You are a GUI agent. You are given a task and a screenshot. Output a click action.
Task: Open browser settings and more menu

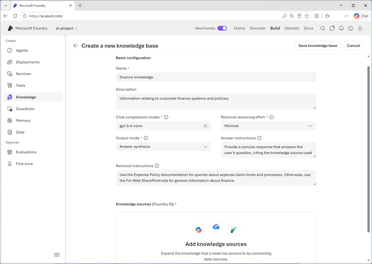click(346, 16)
